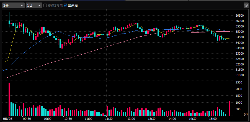Click the 56000 price axis label
Screen dimensions: 250x122
(x=239, y=21)
